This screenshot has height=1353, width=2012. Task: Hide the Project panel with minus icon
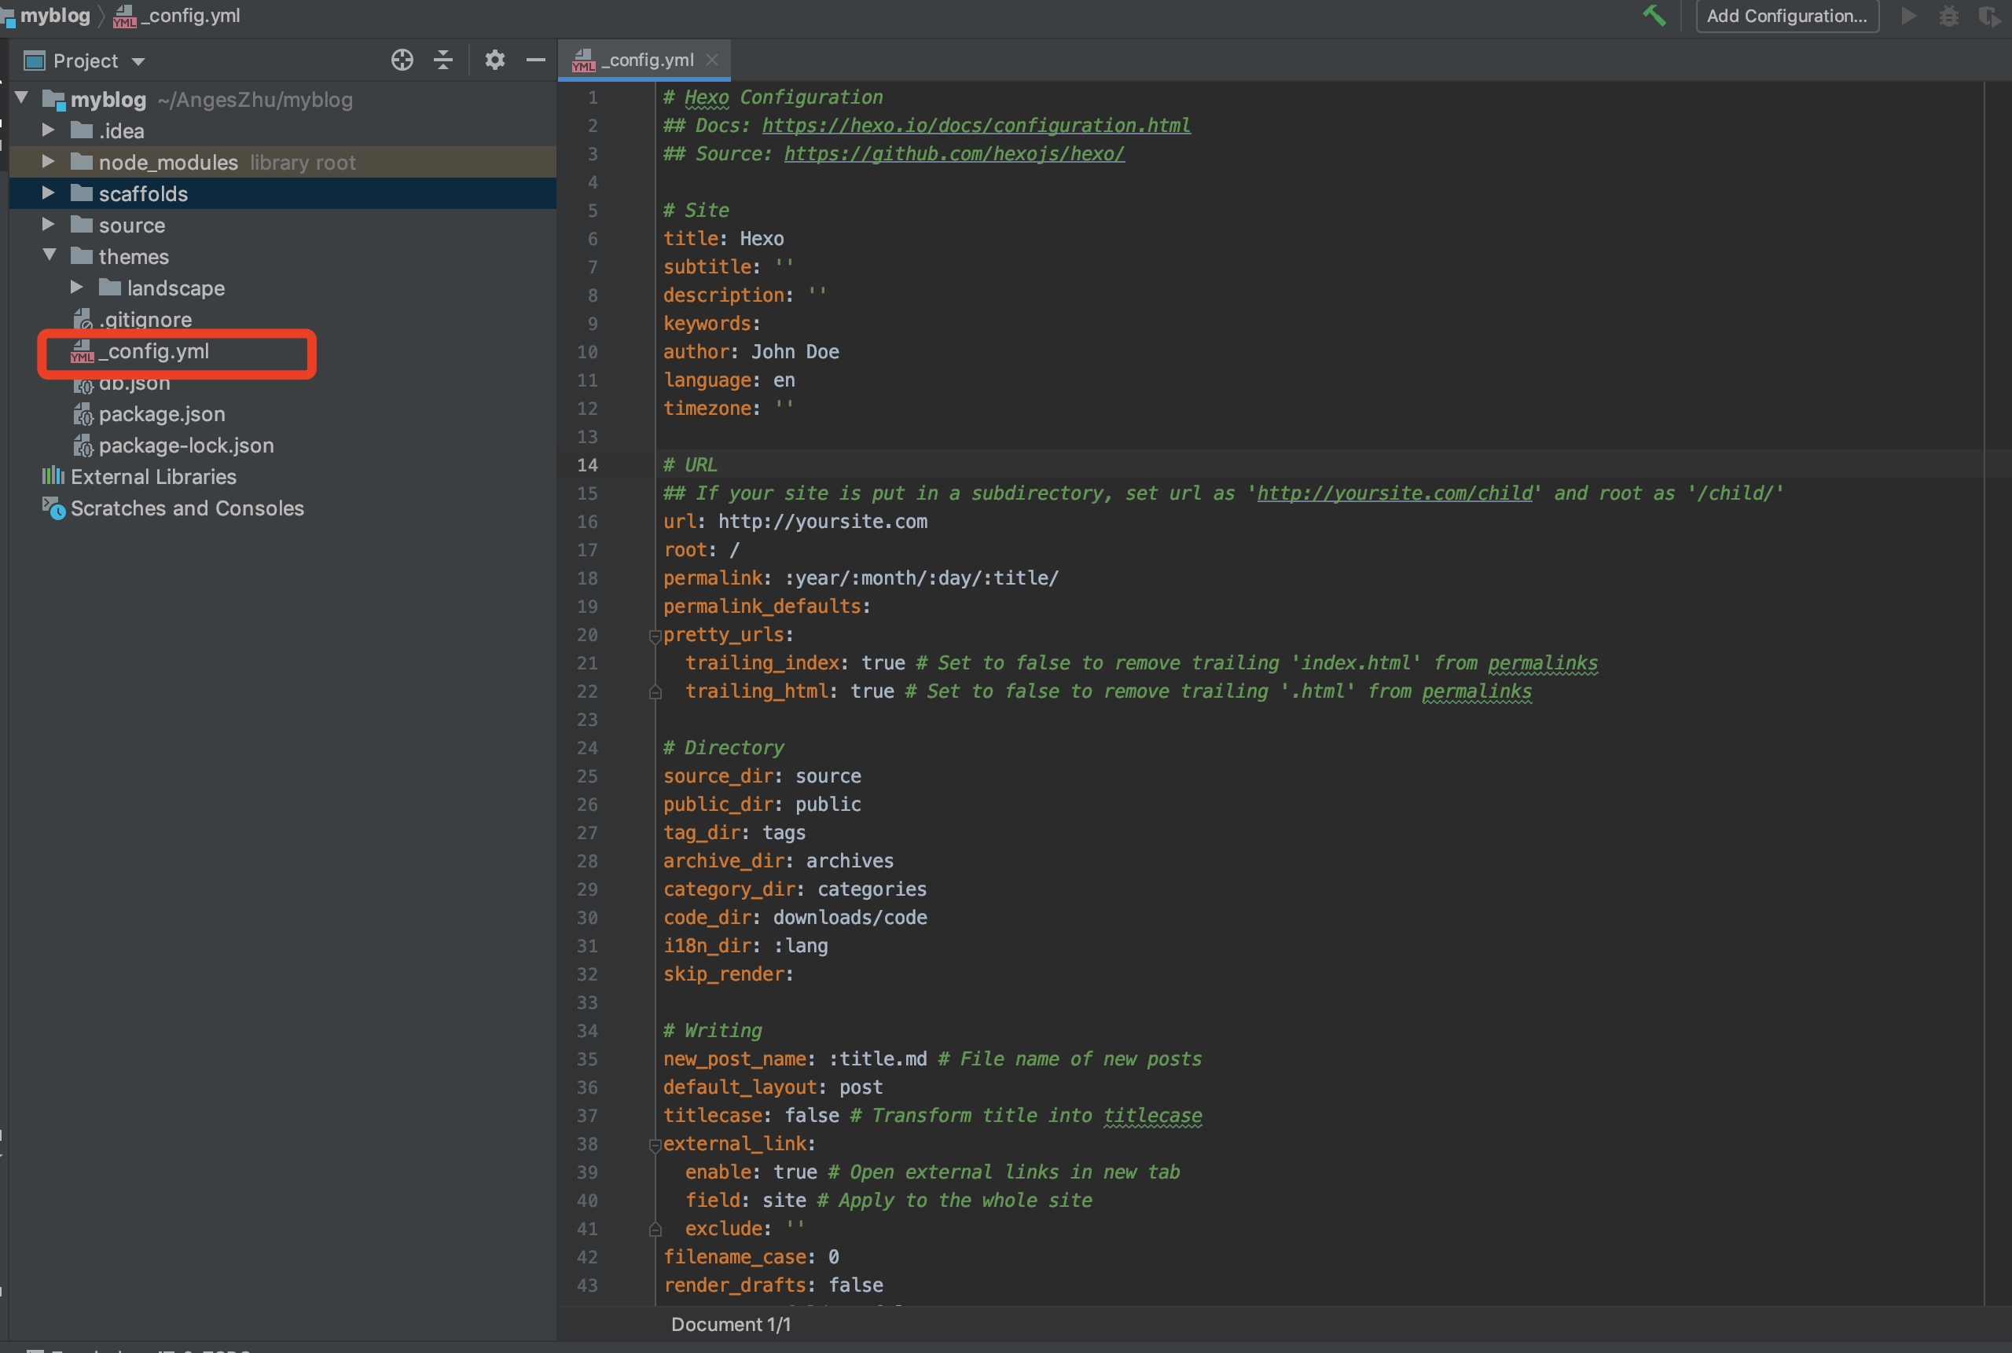click(x=535, y=60)
